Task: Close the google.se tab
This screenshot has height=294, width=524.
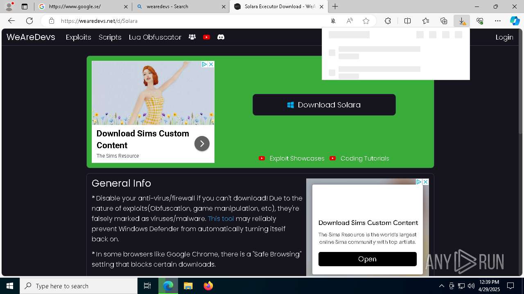Action: [x=126, y=7]
